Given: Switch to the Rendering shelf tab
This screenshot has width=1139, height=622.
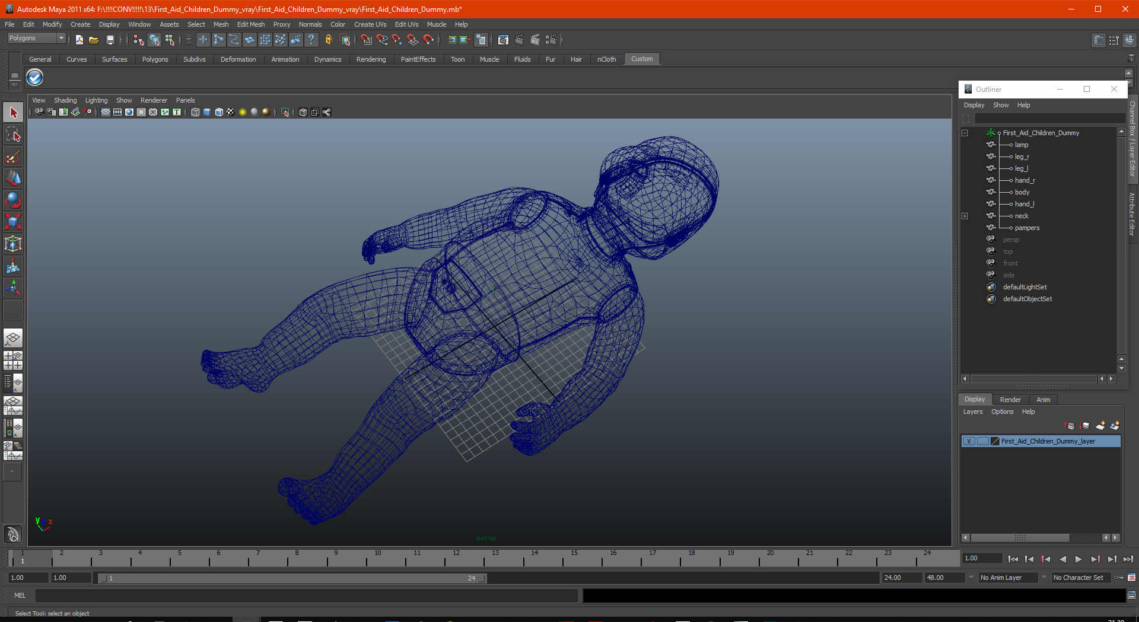Looking at the screenshot, I should tap(371, 59).
